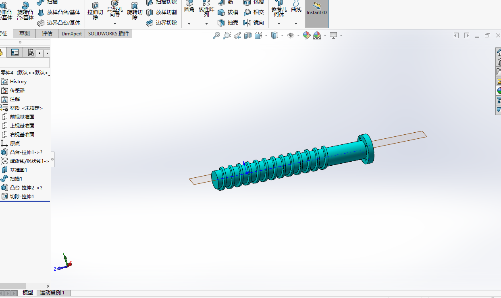Viewport: 501px width, 298px height.
Task: Click the 筋 rib tool
Action: [226, 2]
